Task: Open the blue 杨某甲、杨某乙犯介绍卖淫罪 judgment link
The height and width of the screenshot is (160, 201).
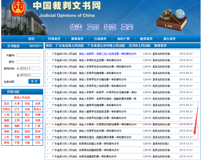Action: click(x=108, y=54)
